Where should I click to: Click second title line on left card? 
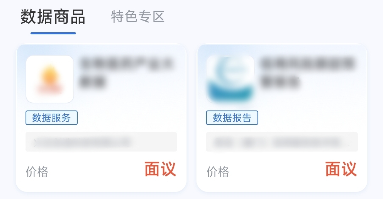(x=92, y=81)
